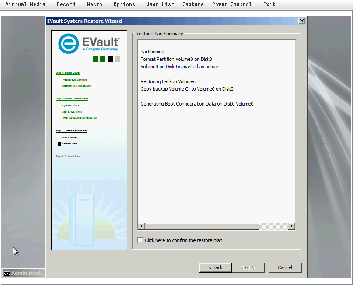Click the Step 3: Create Restore Plan heading
This screenshot has height=285, width=353.
pyautogui.click(x=71, y=130)
